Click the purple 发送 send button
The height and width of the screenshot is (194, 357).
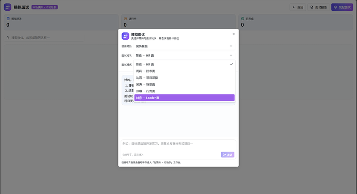(228, 155)
